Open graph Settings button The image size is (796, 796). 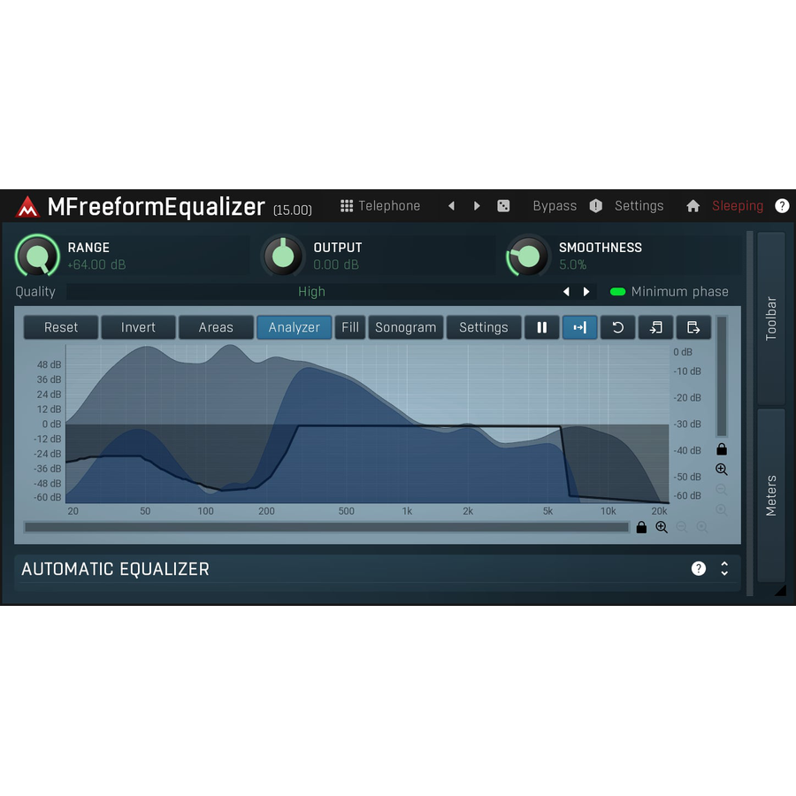pyautogui.click(x=484, y=327)
